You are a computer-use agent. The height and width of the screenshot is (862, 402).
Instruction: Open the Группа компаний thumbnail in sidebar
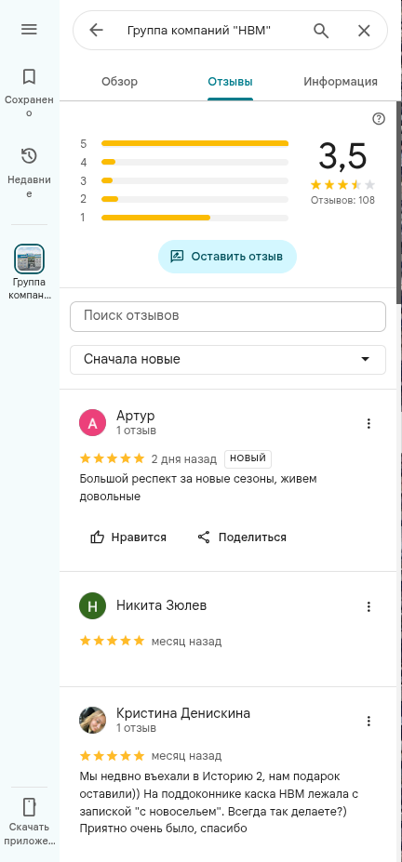[x=29, y=259]
